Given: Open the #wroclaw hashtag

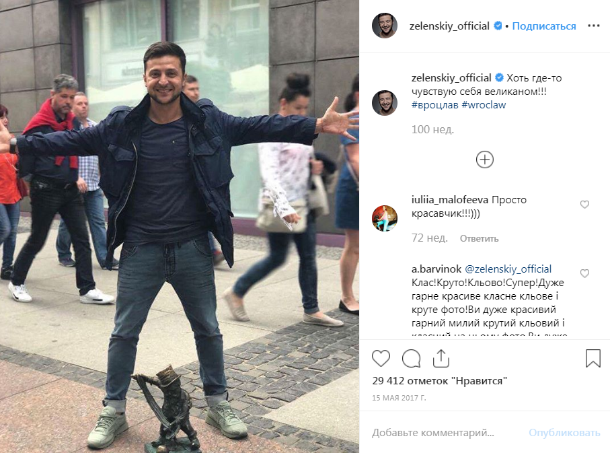Looking at the screenshot, I should pyautogui.click(x=484, y=105).
